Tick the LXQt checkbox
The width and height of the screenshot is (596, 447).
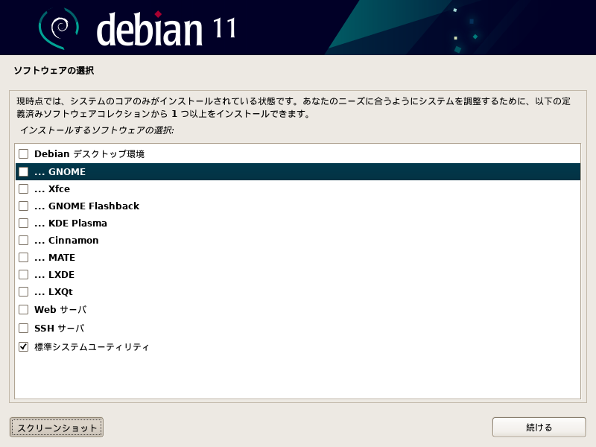(24, 291)
